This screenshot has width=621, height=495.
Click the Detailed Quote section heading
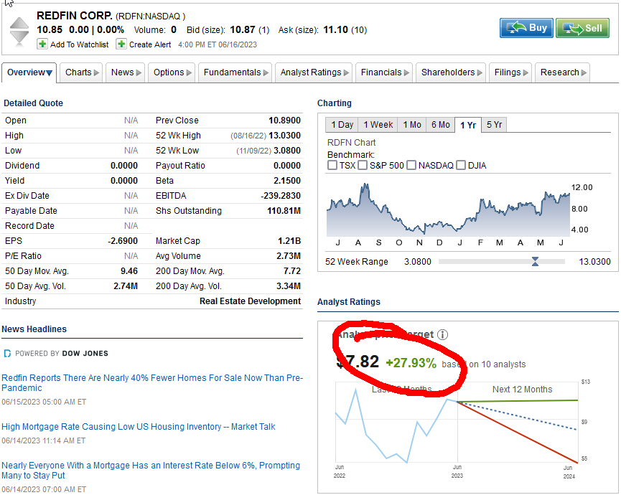tap(33, 103)
